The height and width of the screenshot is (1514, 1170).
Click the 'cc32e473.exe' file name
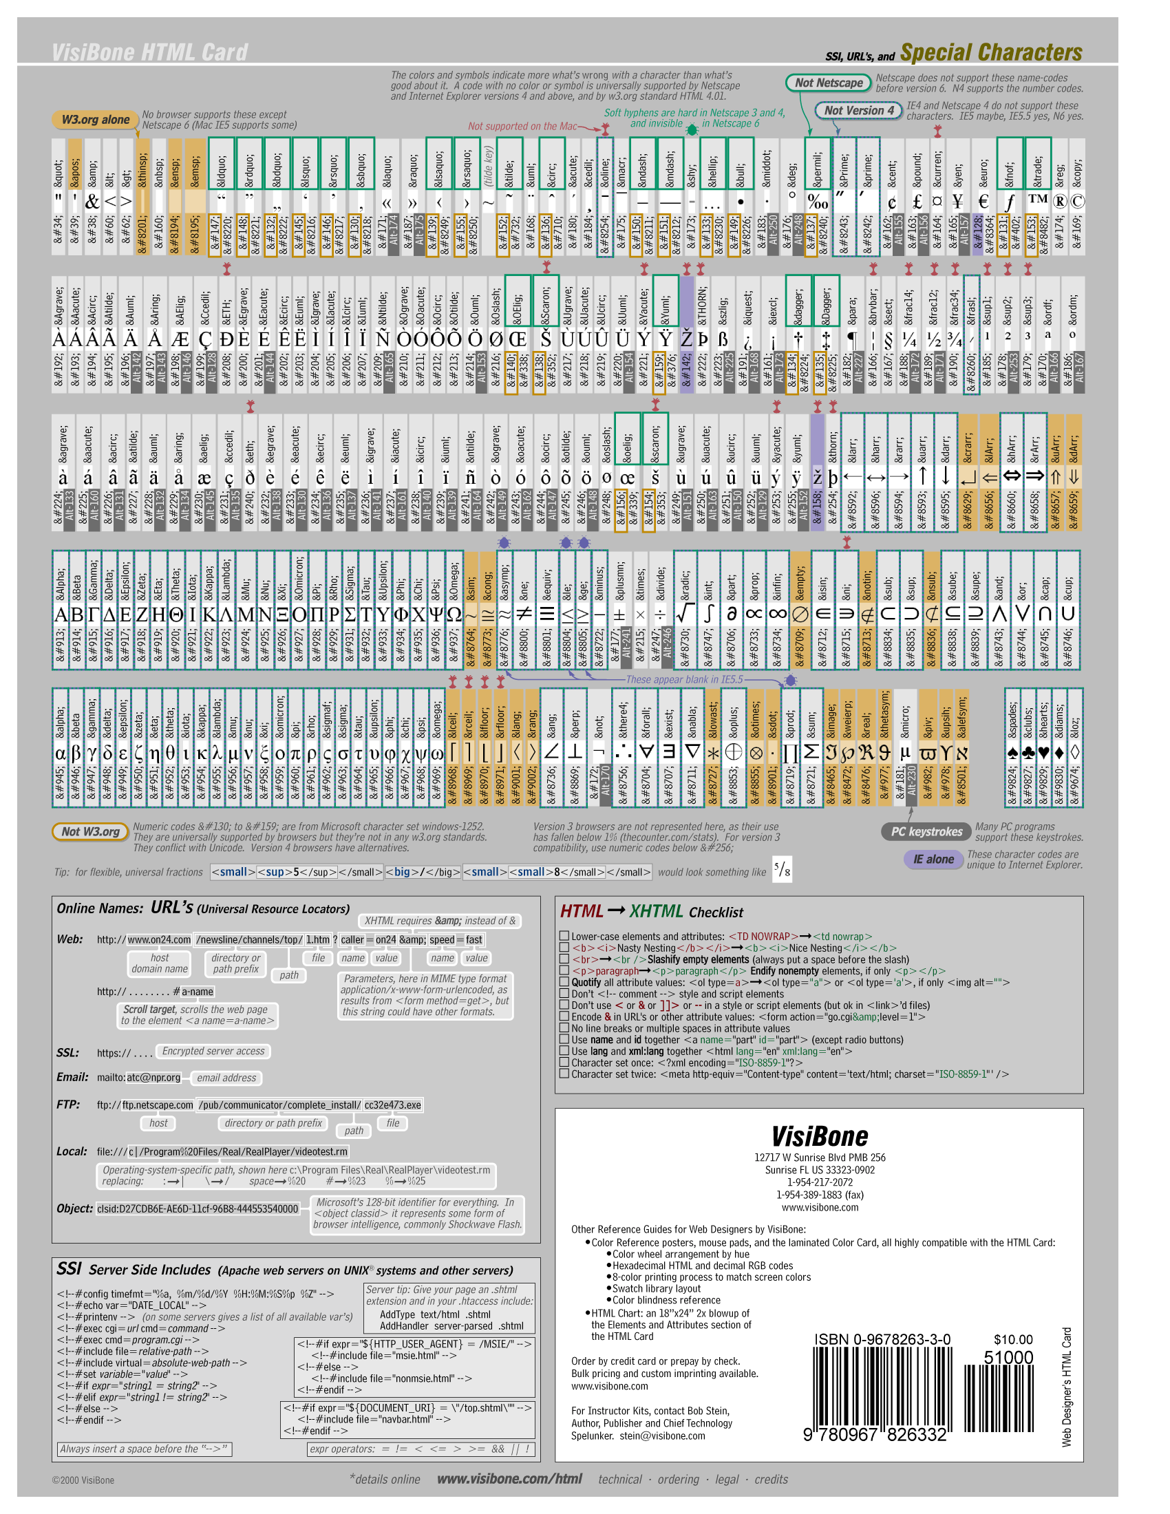393,1105
